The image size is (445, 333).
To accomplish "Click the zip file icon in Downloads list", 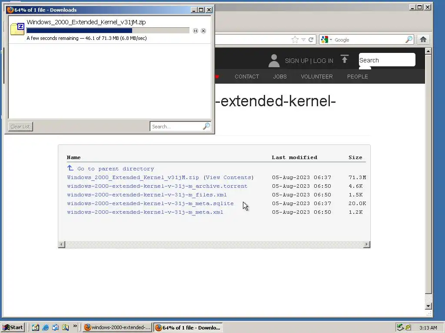I will tap(17, 29).
